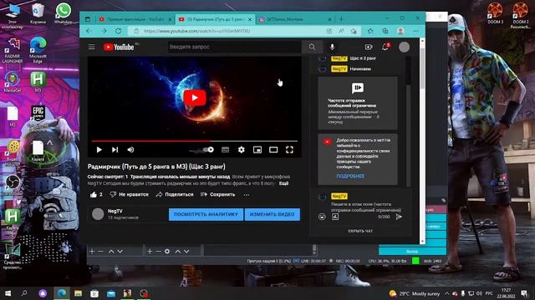
Task: Click the big red play button on video
Action: (x=195, y=98)
